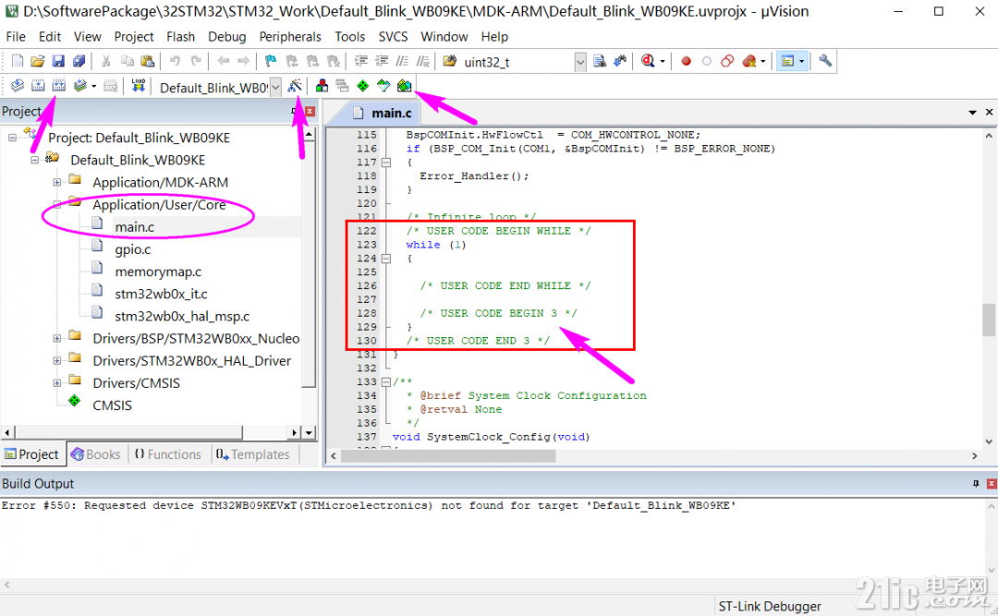Select the main.c editor tab
This screenshot has width=998, height=616.
(383, 114)
